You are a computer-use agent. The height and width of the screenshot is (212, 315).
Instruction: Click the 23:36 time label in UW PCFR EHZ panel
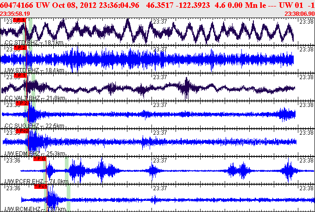click(x=13, y=161)
